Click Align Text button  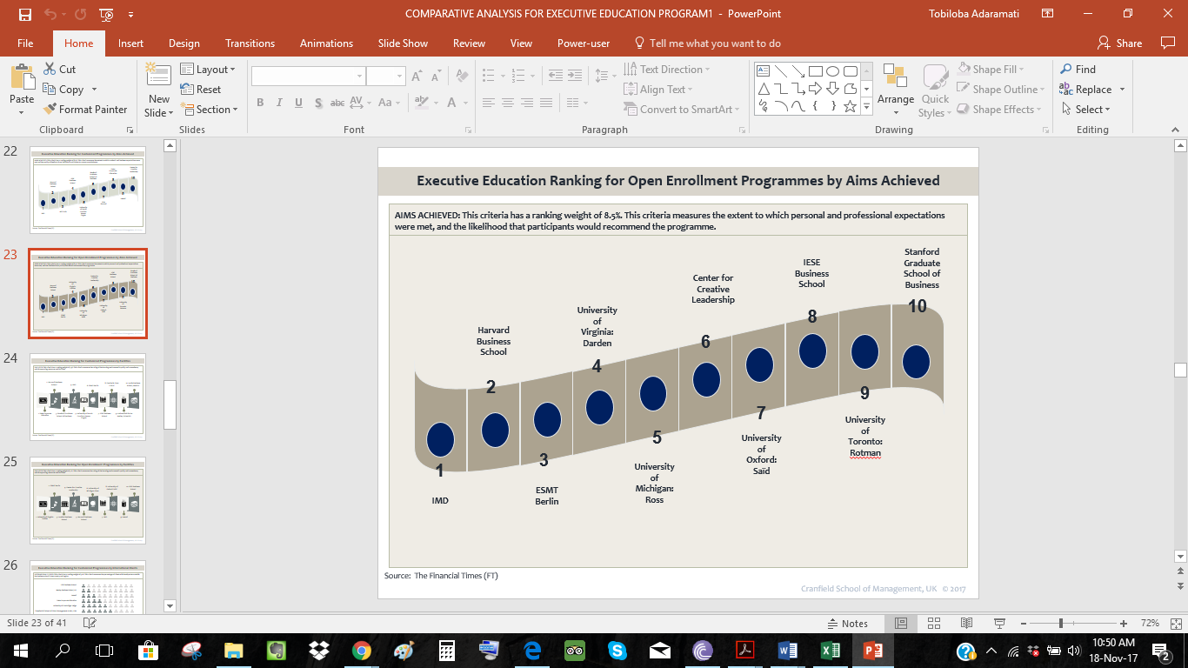tap(658, 90)
